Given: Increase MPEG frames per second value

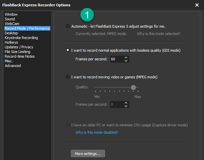Looking at the screenshot, I should (x=126, y=103).
